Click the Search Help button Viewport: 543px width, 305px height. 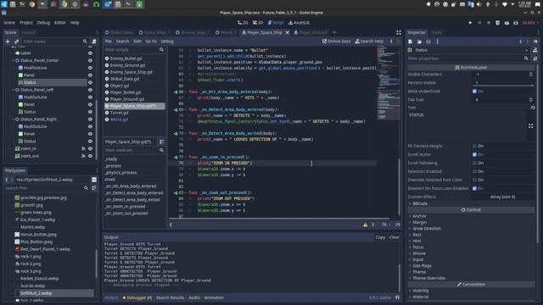(x=369, y=42)
